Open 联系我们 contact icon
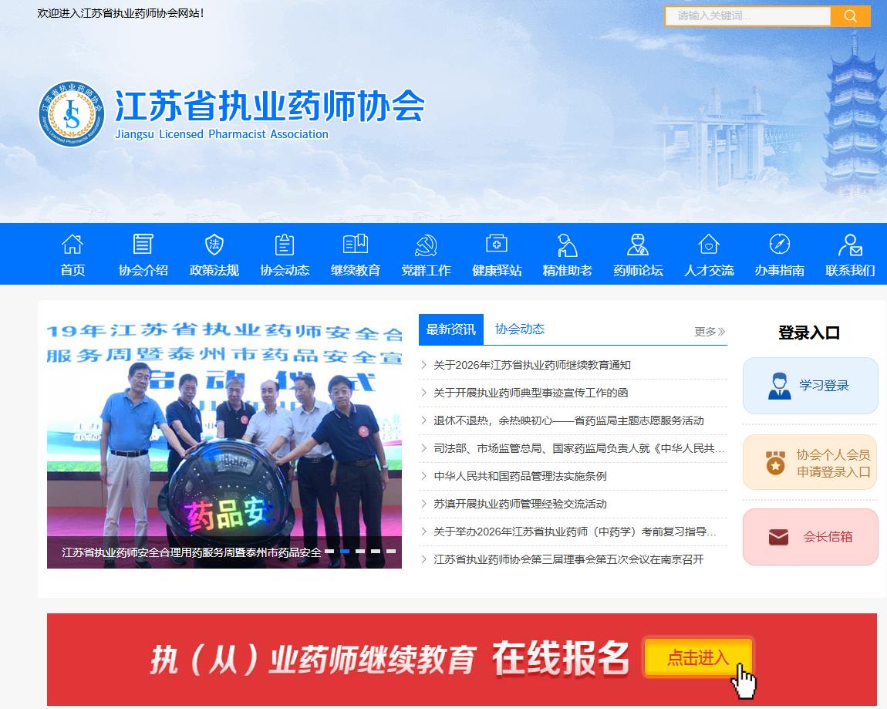 [850, 245]
